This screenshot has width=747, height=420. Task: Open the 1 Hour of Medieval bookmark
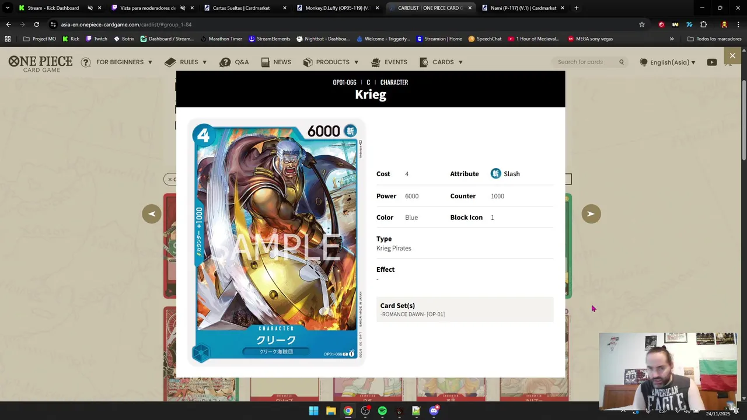tap(533, 39)
